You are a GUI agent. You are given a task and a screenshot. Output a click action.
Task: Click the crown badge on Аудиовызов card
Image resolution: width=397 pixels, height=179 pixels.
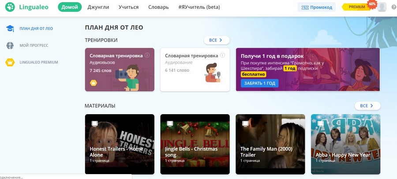pos(94,82)
